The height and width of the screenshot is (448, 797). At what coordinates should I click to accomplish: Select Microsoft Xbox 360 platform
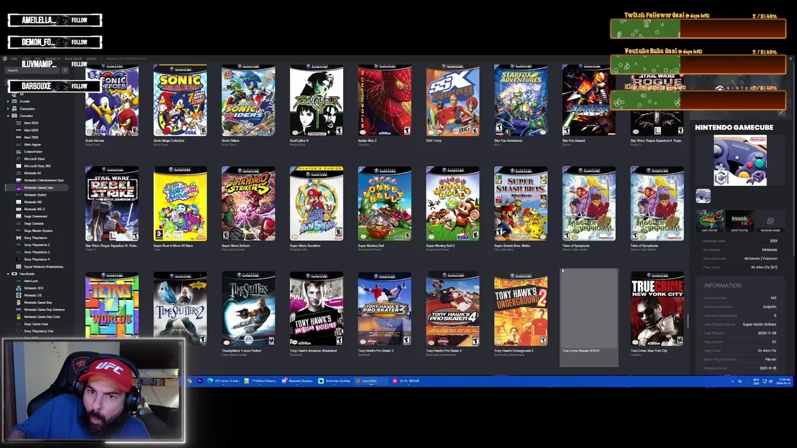click(37, 166)
